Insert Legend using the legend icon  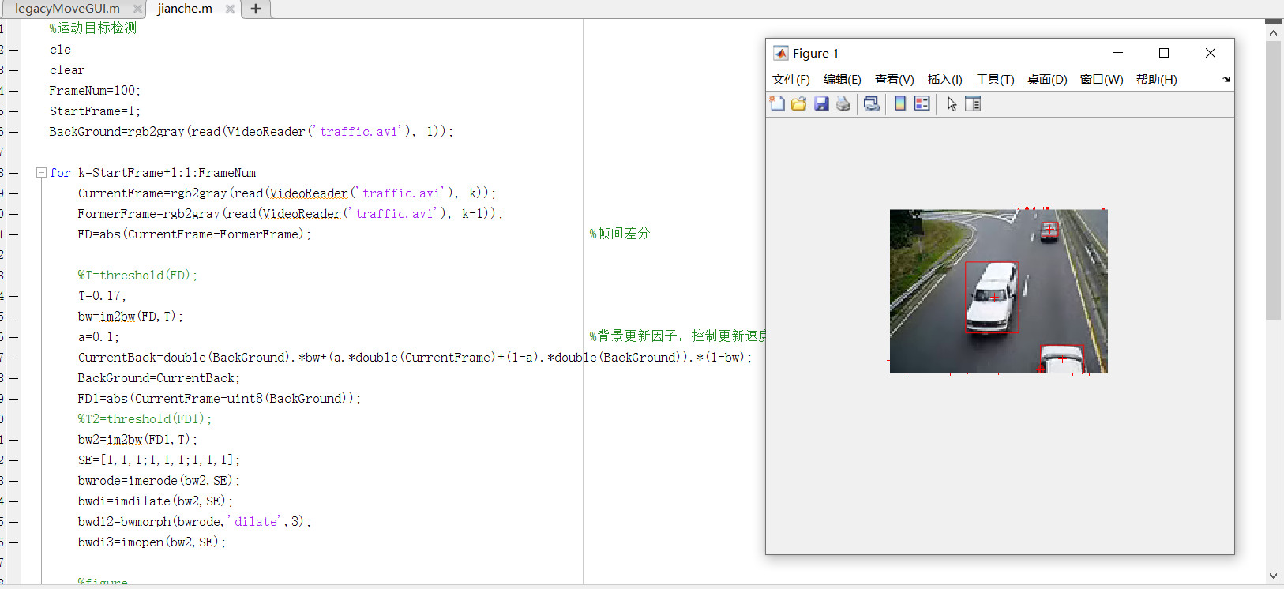click(922, 103)
